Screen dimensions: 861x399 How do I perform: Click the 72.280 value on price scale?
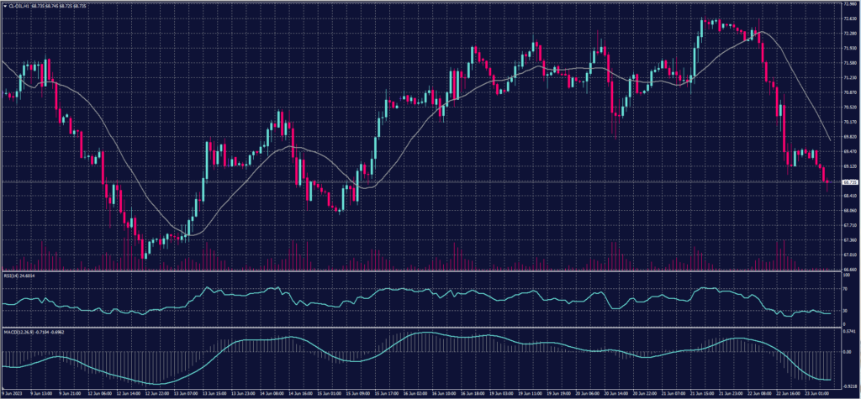pos(849,34)
